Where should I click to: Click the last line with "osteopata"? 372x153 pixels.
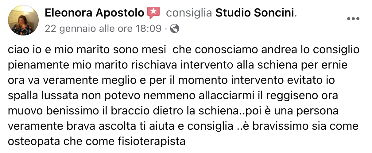point(97,142)
